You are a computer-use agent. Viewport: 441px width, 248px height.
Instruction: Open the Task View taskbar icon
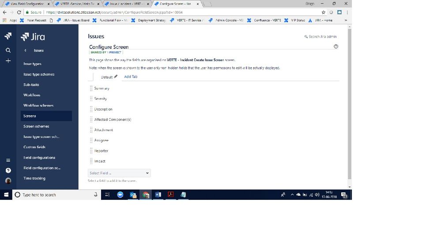tap(107, 195)
